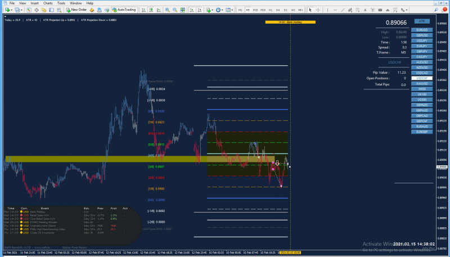Toggle the Terminal panel icon
This screenshot has height=257, width=450.
(51, 10)
